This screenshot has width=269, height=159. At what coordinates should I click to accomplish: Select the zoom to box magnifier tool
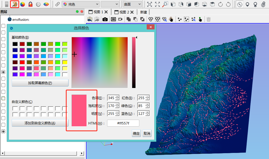[x=165, y=4]
